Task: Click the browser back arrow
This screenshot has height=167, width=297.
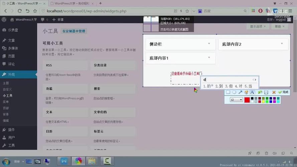Action: pos(5,11)
